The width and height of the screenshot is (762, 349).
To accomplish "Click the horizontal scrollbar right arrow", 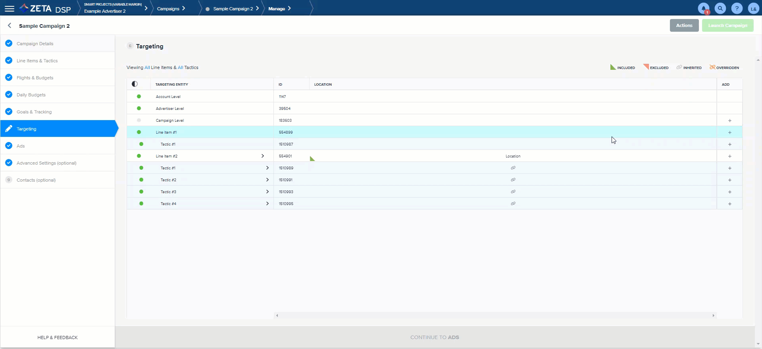I will (x=713, y=316).
